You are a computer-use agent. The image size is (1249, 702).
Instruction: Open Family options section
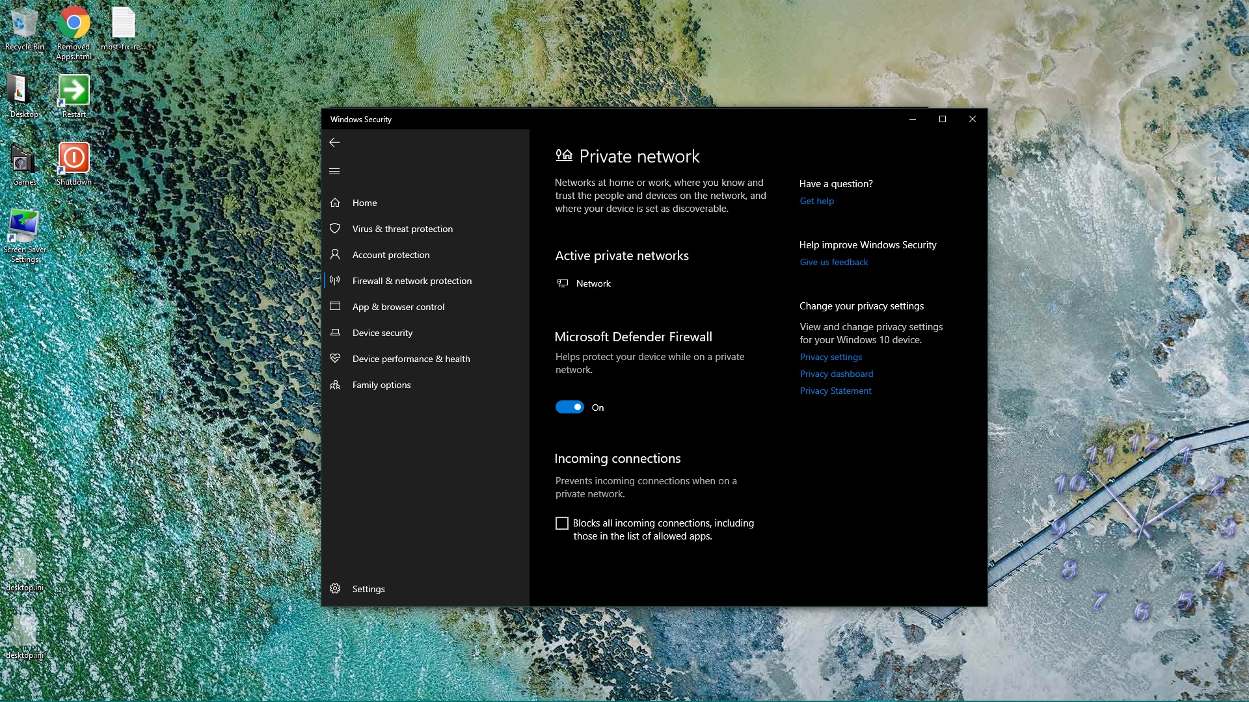426,385
